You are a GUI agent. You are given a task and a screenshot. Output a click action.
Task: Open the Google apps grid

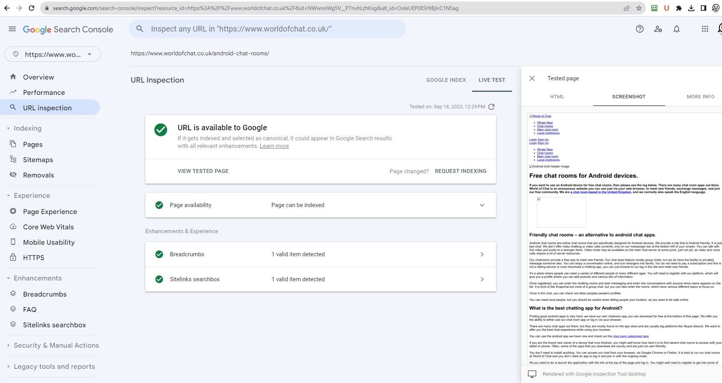point(705,29)
